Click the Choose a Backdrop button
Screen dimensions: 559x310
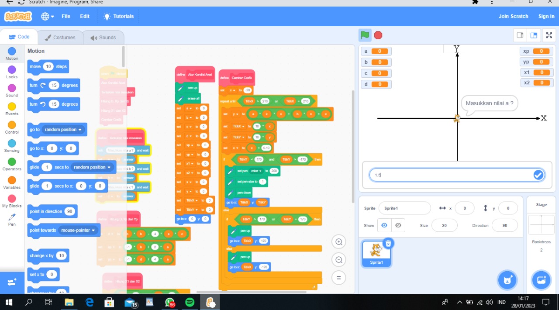pos(541,280)
